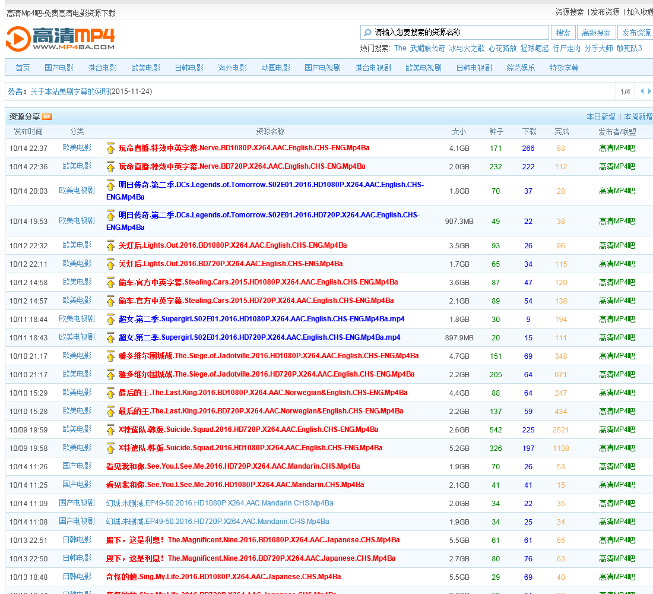
Task: Click the RSS icon beside 资源分享
Action: [47, 116]
